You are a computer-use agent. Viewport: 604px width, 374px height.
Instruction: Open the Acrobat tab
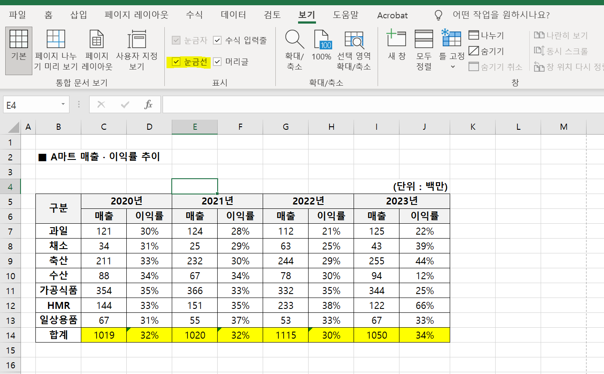(x=392, y=15)
